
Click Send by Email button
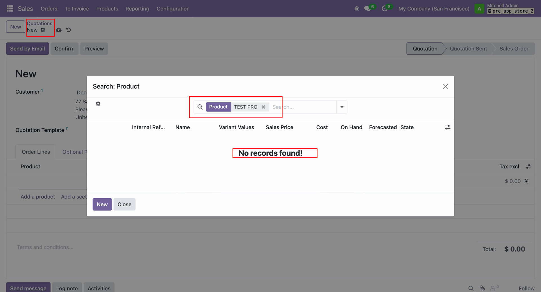point(28,49)
